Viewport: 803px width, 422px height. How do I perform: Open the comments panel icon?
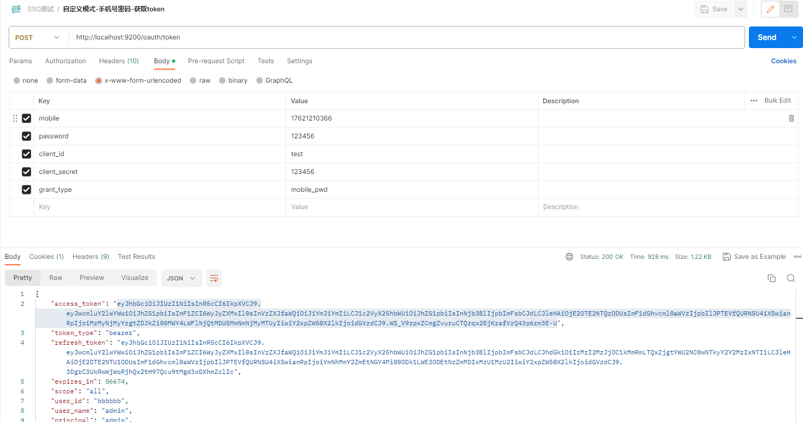click(x=789, y=9)
